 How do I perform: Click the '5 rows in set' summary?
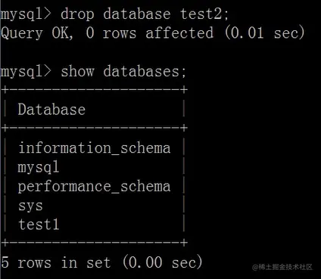(56, 262)
